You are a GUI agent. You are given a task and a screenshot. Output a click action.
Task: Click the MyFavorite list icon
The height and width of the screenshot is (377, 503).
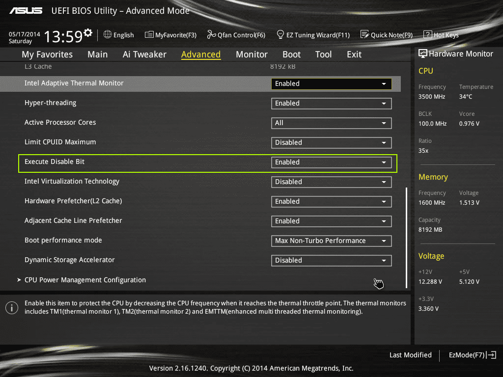(x=149, y=35)
